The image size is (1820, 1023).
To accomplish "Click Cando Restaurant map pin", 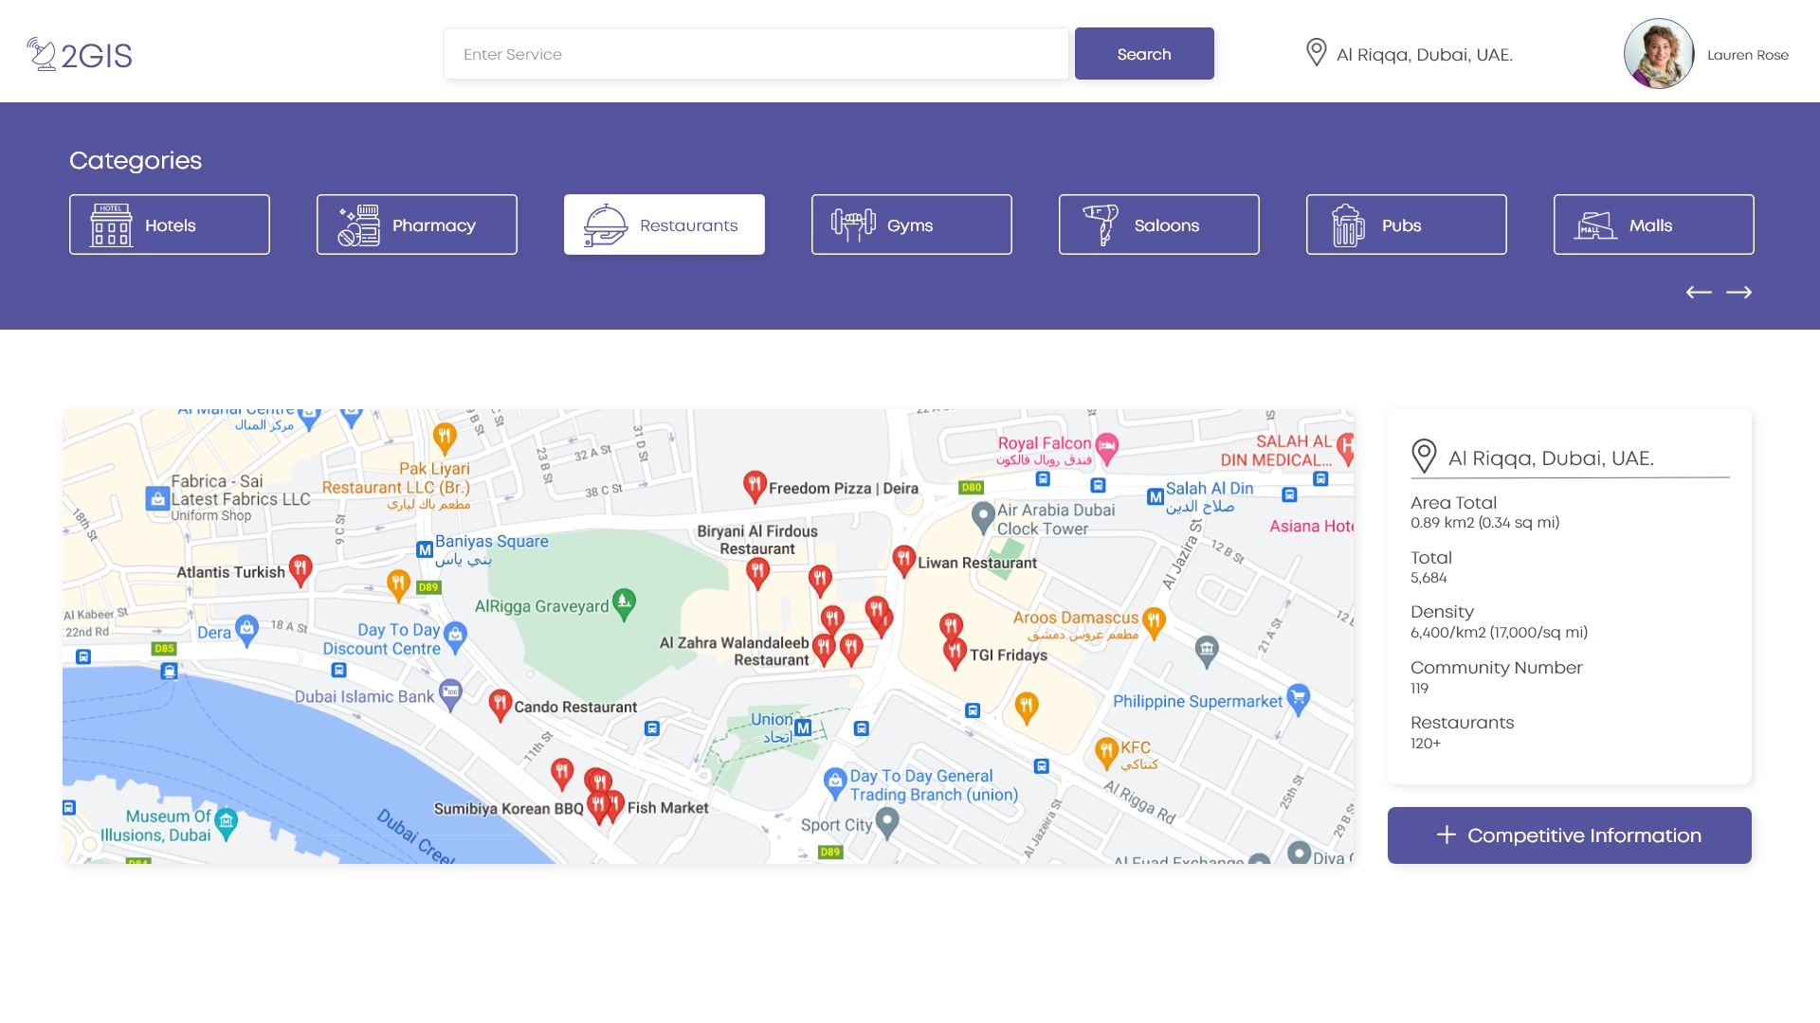I will pyautogui.click(x=500, y=705).
